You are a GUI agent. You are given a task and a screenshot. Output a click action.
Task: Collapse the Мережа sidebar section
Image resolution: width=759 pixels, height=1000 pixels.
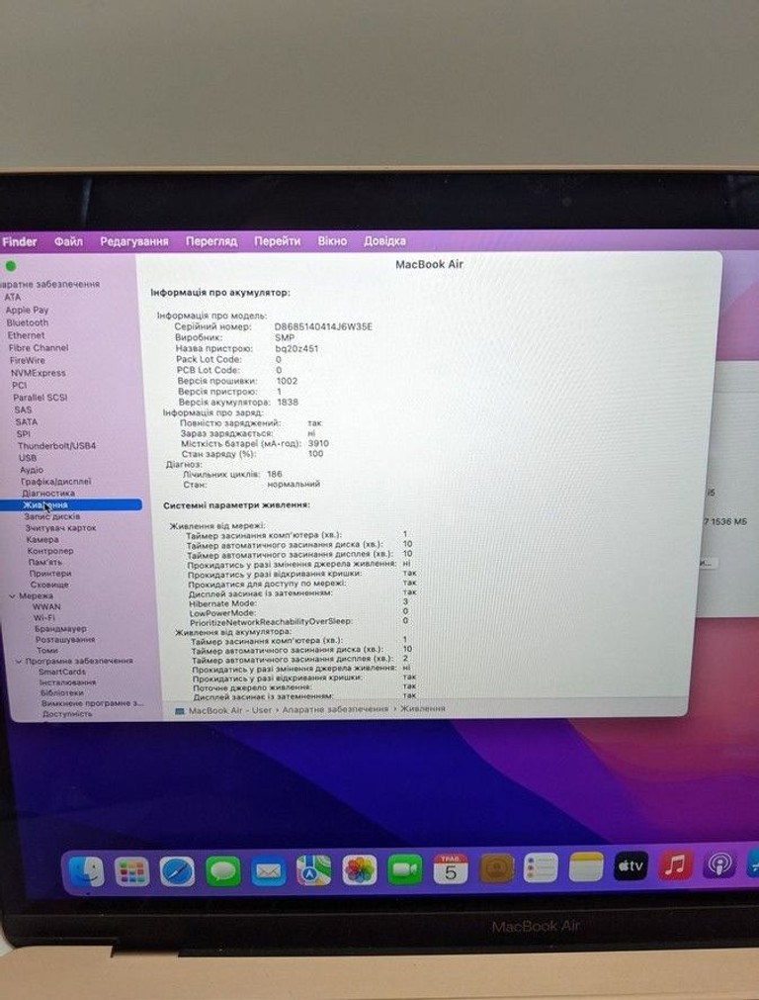[x=12, y=595]
